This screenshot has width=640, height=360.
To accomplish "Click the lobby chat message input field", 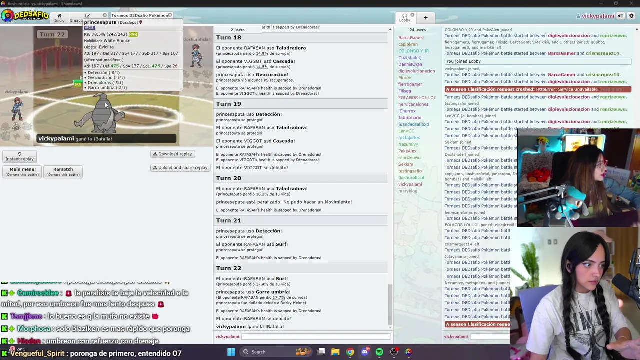I will [490, 336].
